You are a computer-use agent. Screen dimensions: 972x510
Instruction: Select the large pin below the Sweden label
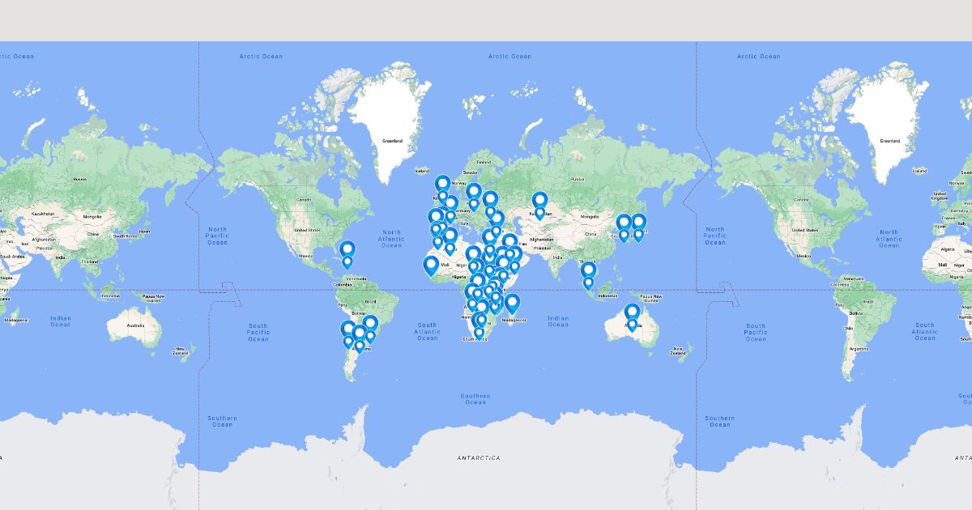point(474,193)
